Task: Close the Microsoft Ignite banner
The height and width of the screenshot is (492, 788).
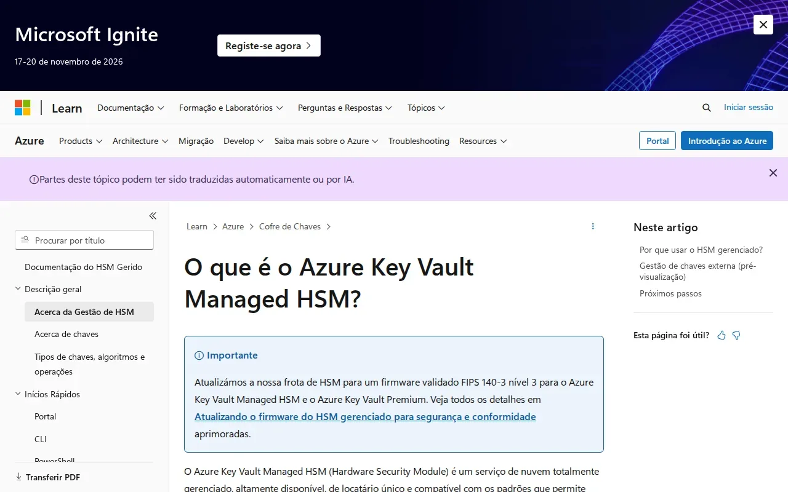Action: point(763,25)
